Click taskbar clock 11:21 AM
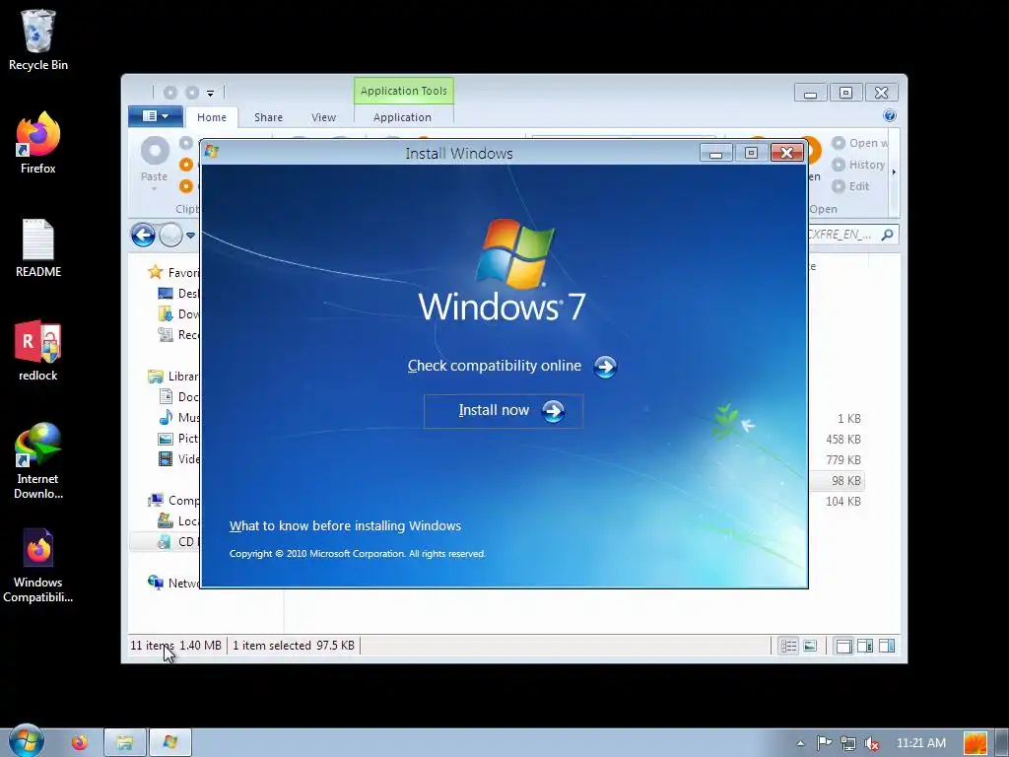Viewport: 1009px width, 757px height. click(x=921, y=743)
